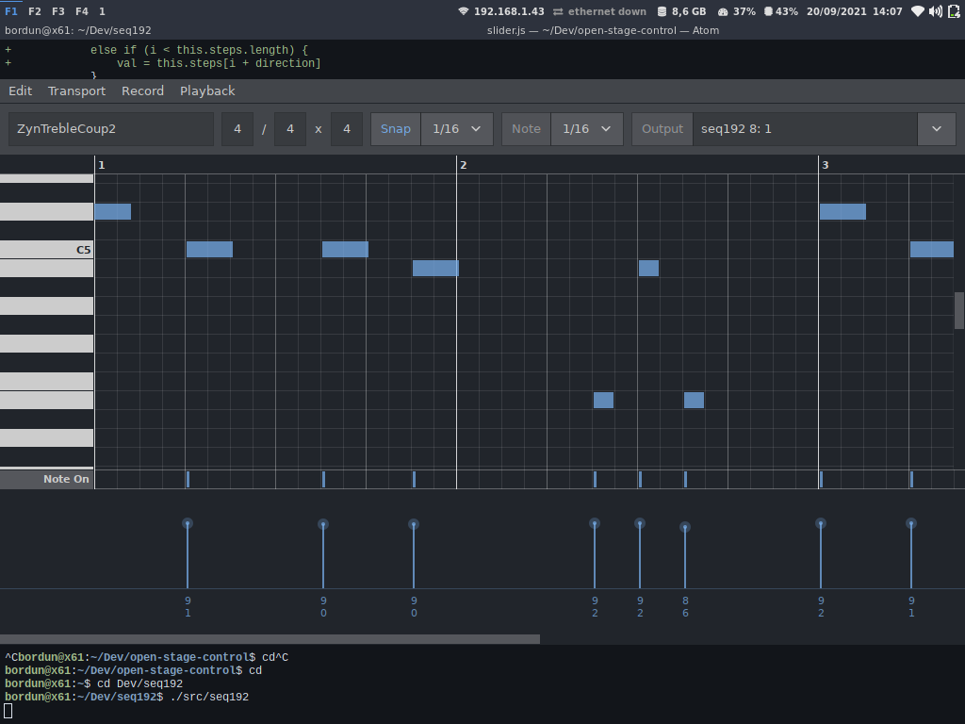The image size is (965, 724).
Task: Open the Transport menu
Action: tap(76, 91)
